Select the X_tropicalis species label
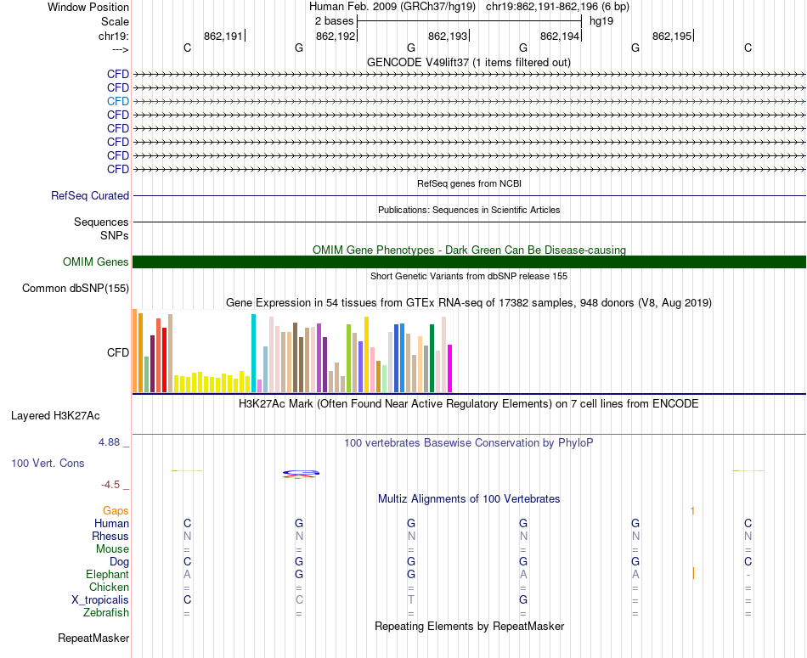The width and height of the screenshot is (807, 658). pyautogui.click(x=100, y=600)
